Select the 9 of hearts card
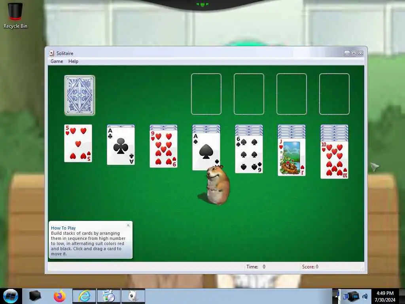Image resolution: width=405 pixels, height=304 pixels. (x=163, y=149)
